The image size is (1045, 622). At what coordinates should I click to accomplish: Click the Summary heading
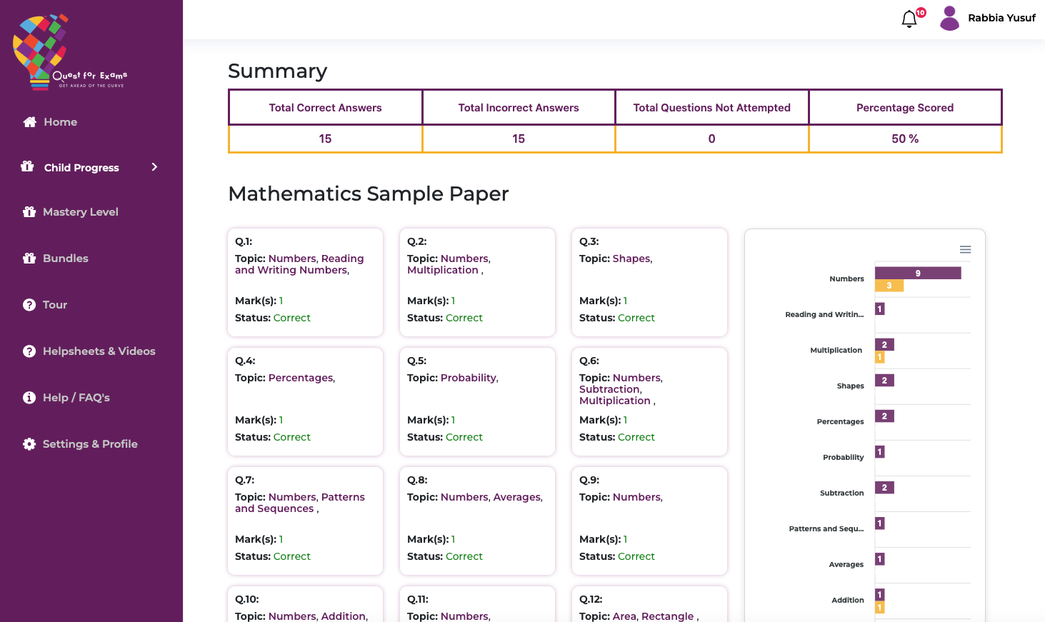[277, 71]
